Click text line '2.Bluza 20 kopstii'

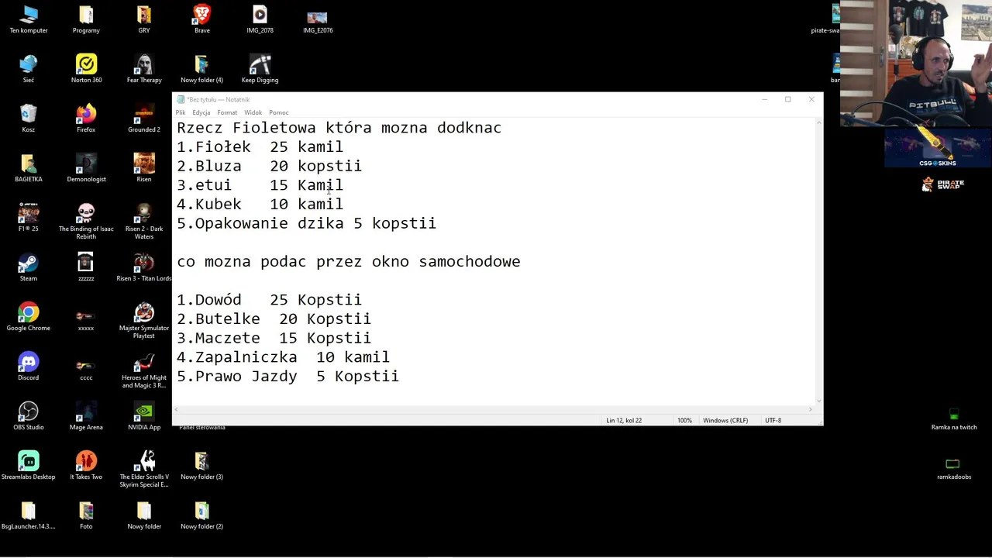point(269,166)
